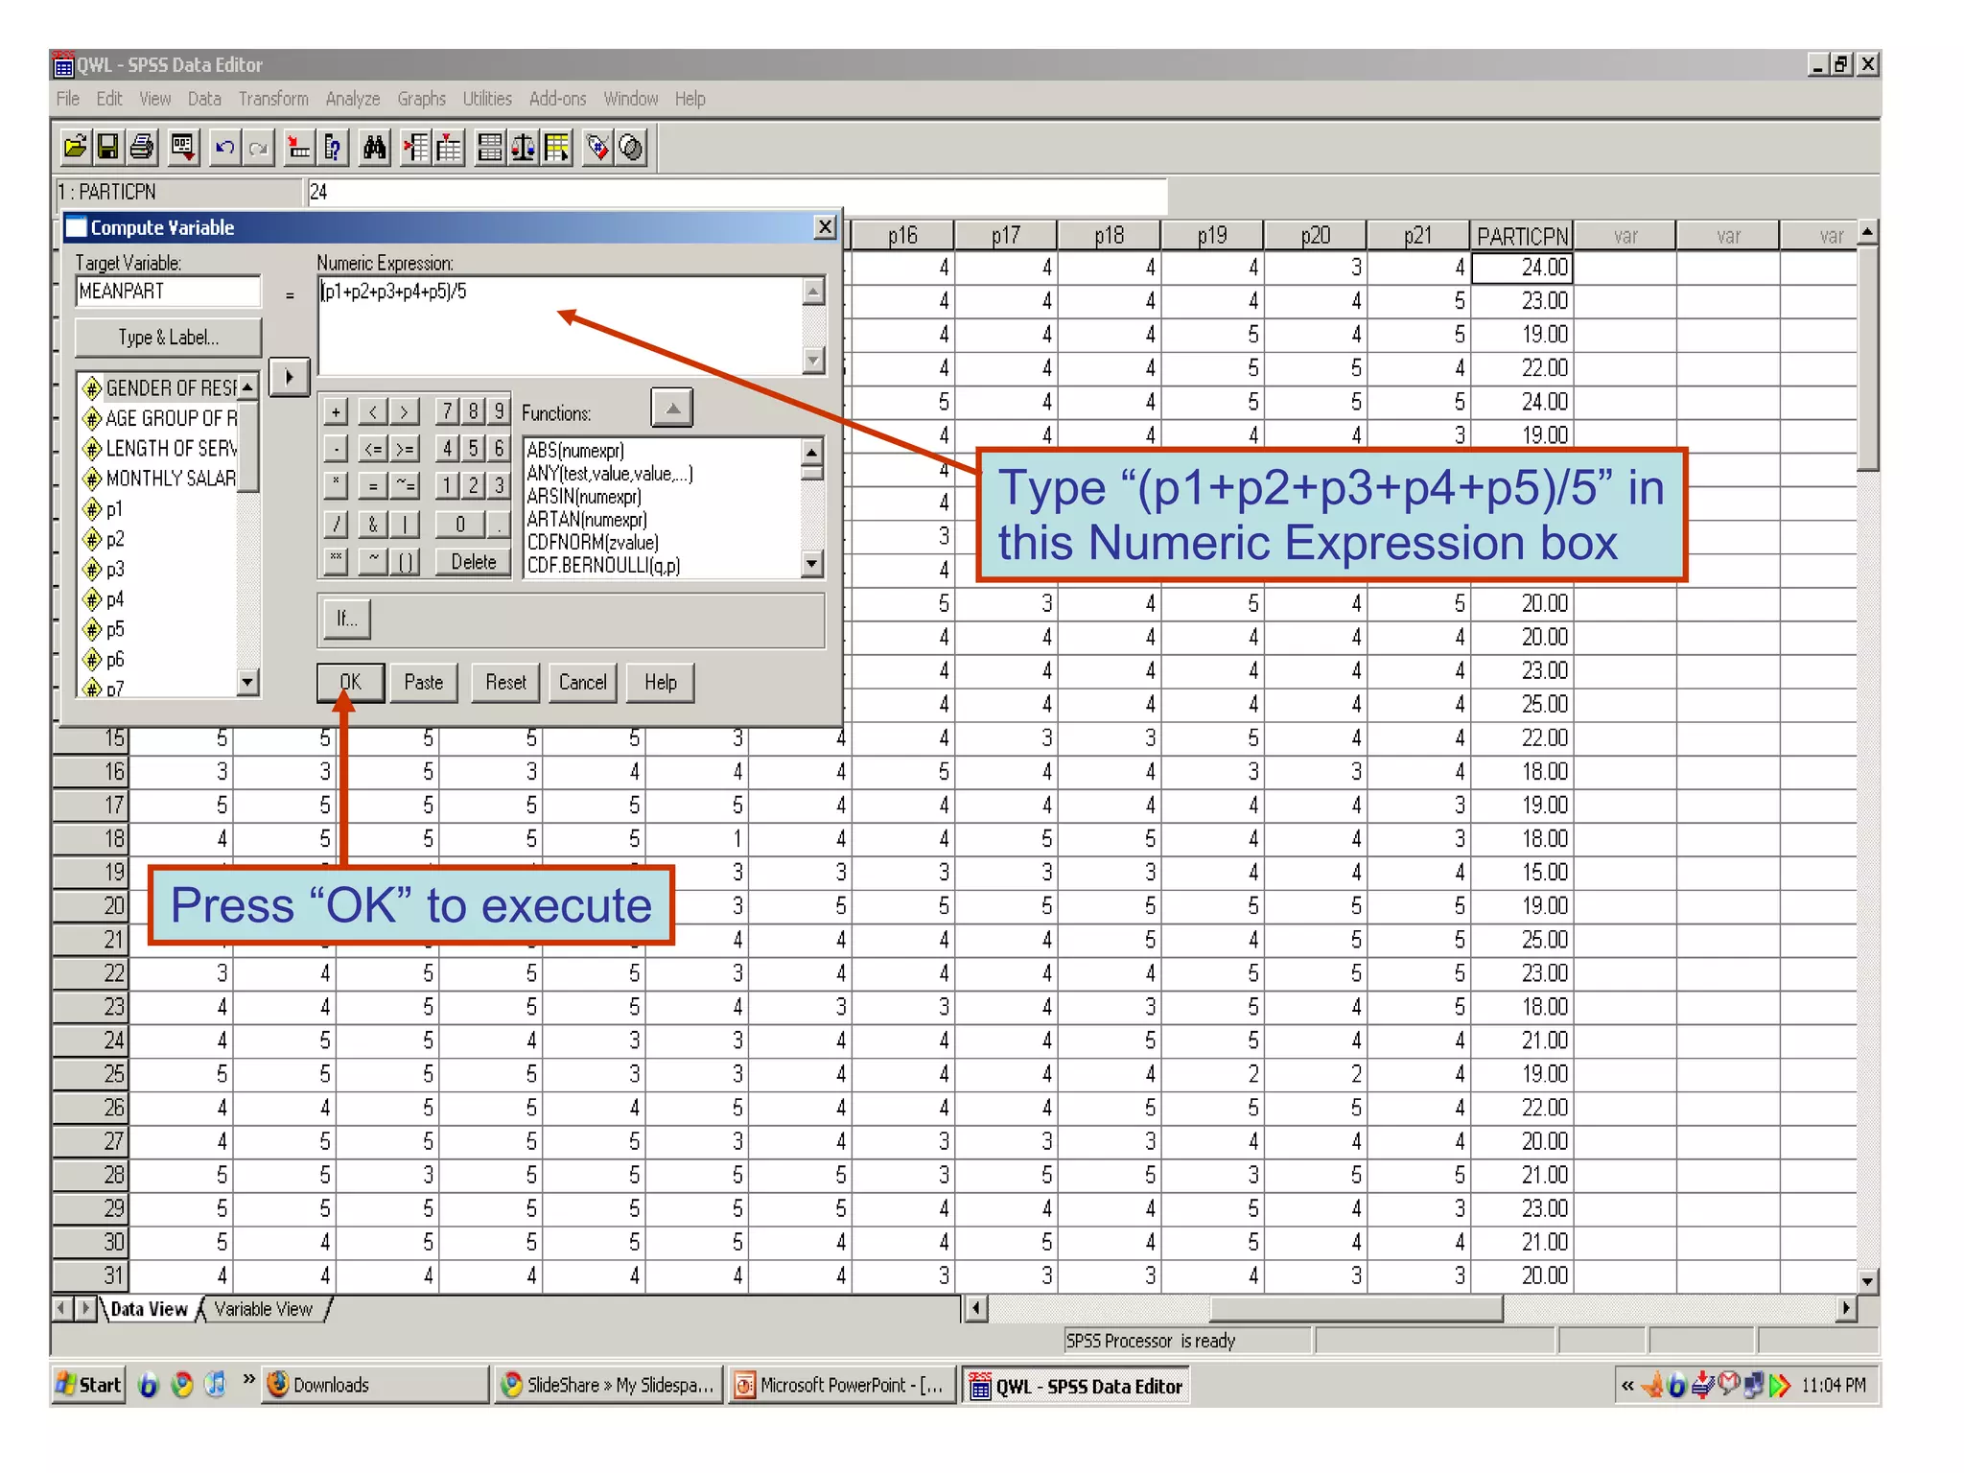Open the Transform menu
The image size is (1964, 1473).
click(273, 99)
